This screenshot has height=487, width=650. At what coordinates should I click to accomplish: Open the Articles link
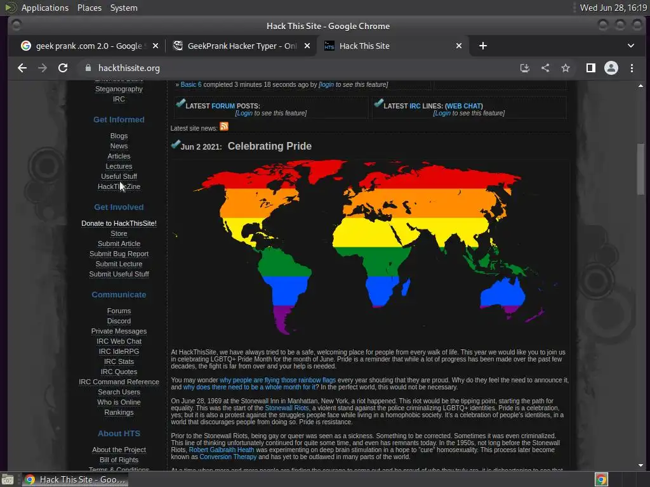coord(119,156)
